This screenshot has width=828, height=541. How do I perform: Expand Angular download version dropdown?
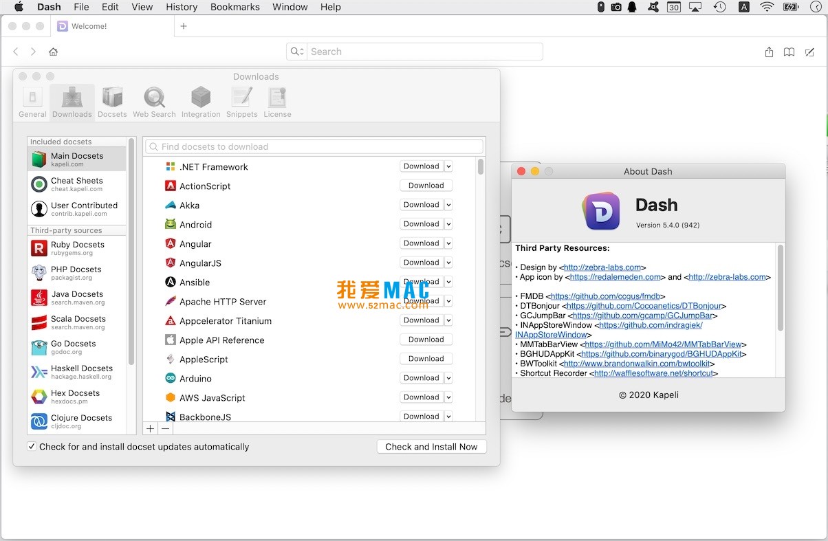point(448,243)
